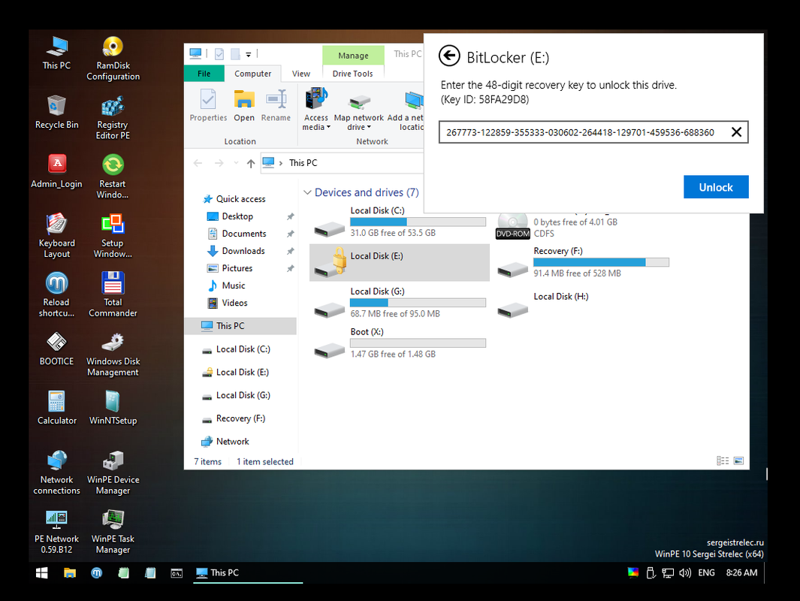Open Keyboard Layout desktop icon
Screen dimensions: 800x601
[x=56, y=236]
